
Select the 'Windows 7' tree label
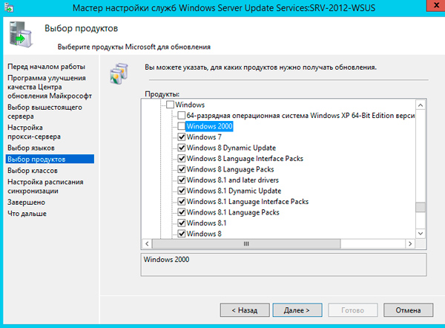(x=204, y=137)
